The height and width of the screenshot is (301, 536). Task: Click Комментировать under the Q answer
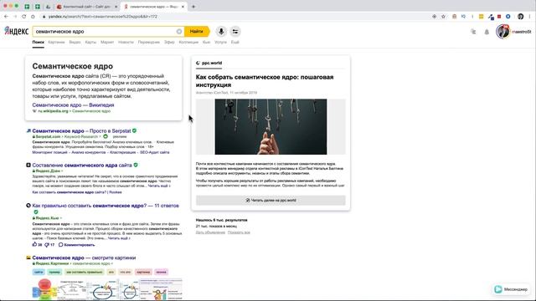click(76, 245)
